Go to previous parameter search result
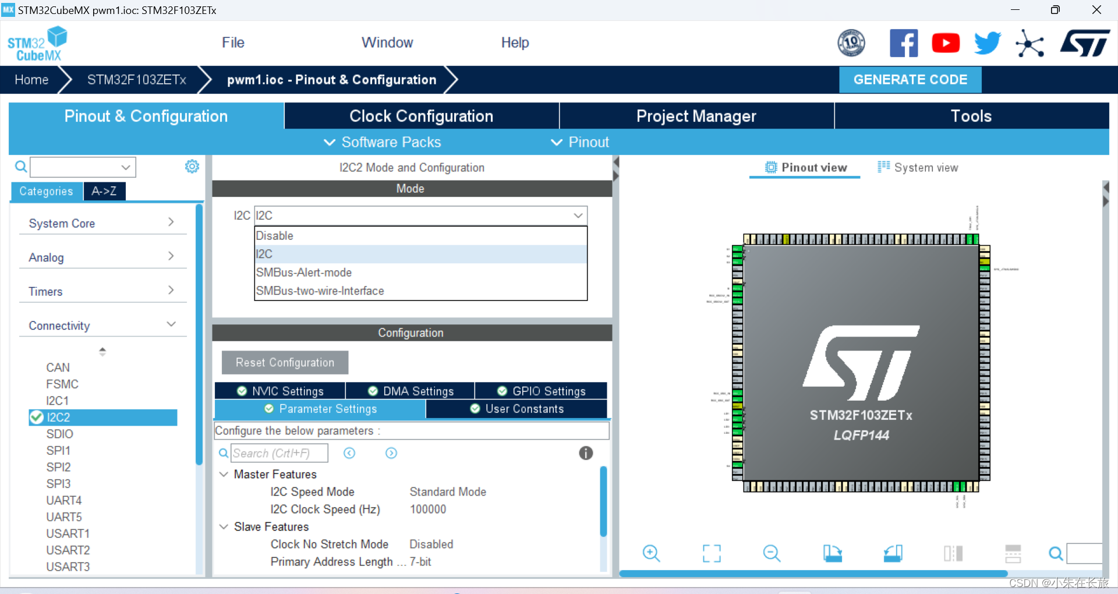This screenshot has width=1118, height=594. point(349,453)
